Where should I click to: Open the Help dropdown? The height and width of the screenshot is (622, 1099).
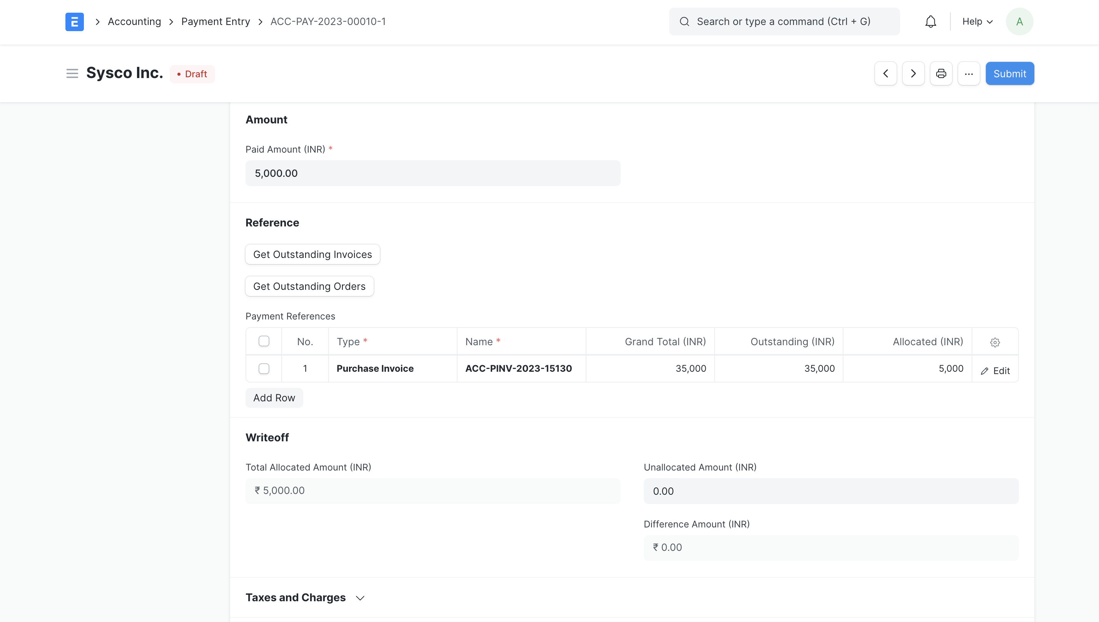[977, 22]
